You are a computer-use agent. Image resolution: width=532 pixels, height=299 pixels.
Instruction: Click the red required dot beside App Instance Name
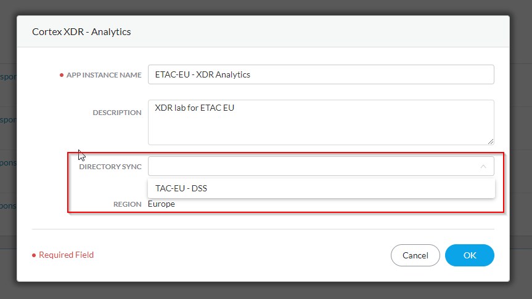[x=62, y=75]
